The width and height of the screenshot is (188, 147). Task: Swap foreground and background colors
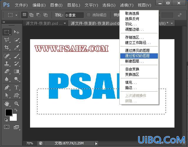16,110
